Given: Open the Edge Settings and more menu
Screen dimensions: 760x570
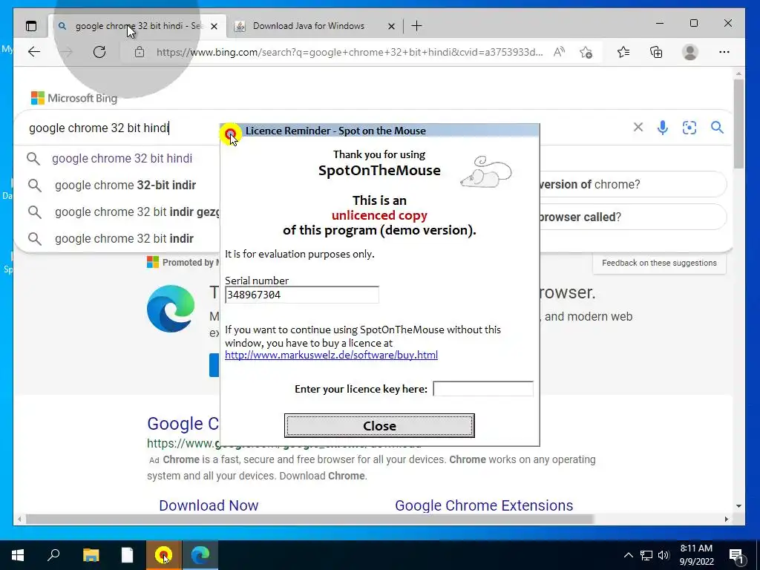Looking at the screenshot, I should [x=724, y=52].
